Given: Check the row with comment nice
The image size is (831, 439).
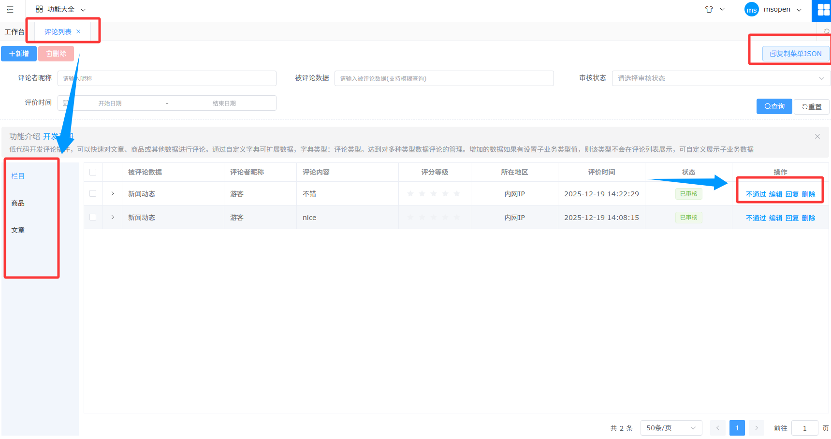Looking at the screenshot, I should pos(93,217).
